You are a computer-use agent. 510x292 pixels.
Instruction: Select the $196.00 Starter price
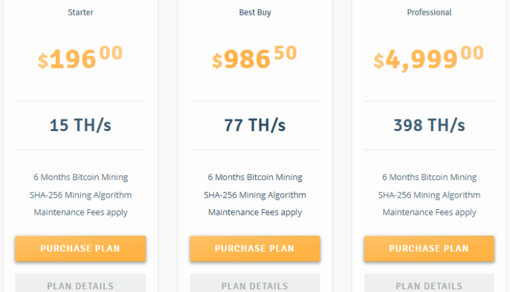coord(80,58)
